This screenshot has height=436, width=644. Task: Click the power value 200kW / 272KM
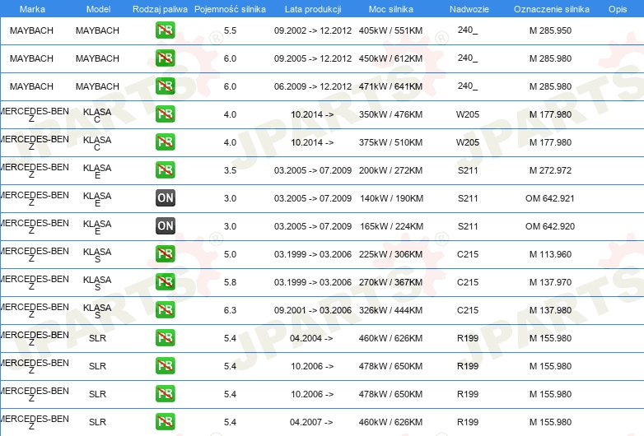point(390,170)
